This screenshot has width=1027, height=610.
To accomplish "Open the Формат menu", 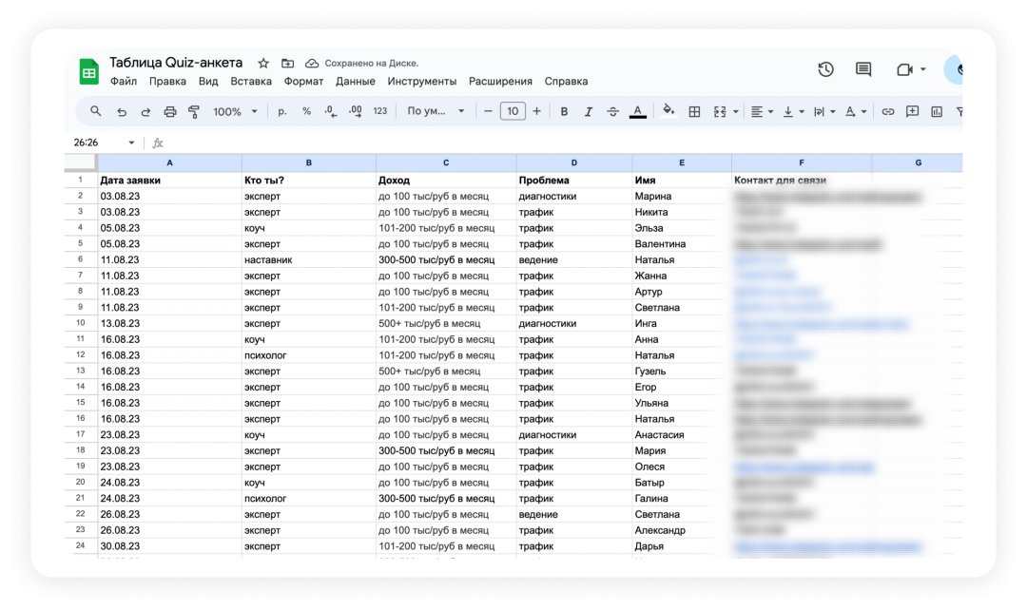I will (303, 82).
